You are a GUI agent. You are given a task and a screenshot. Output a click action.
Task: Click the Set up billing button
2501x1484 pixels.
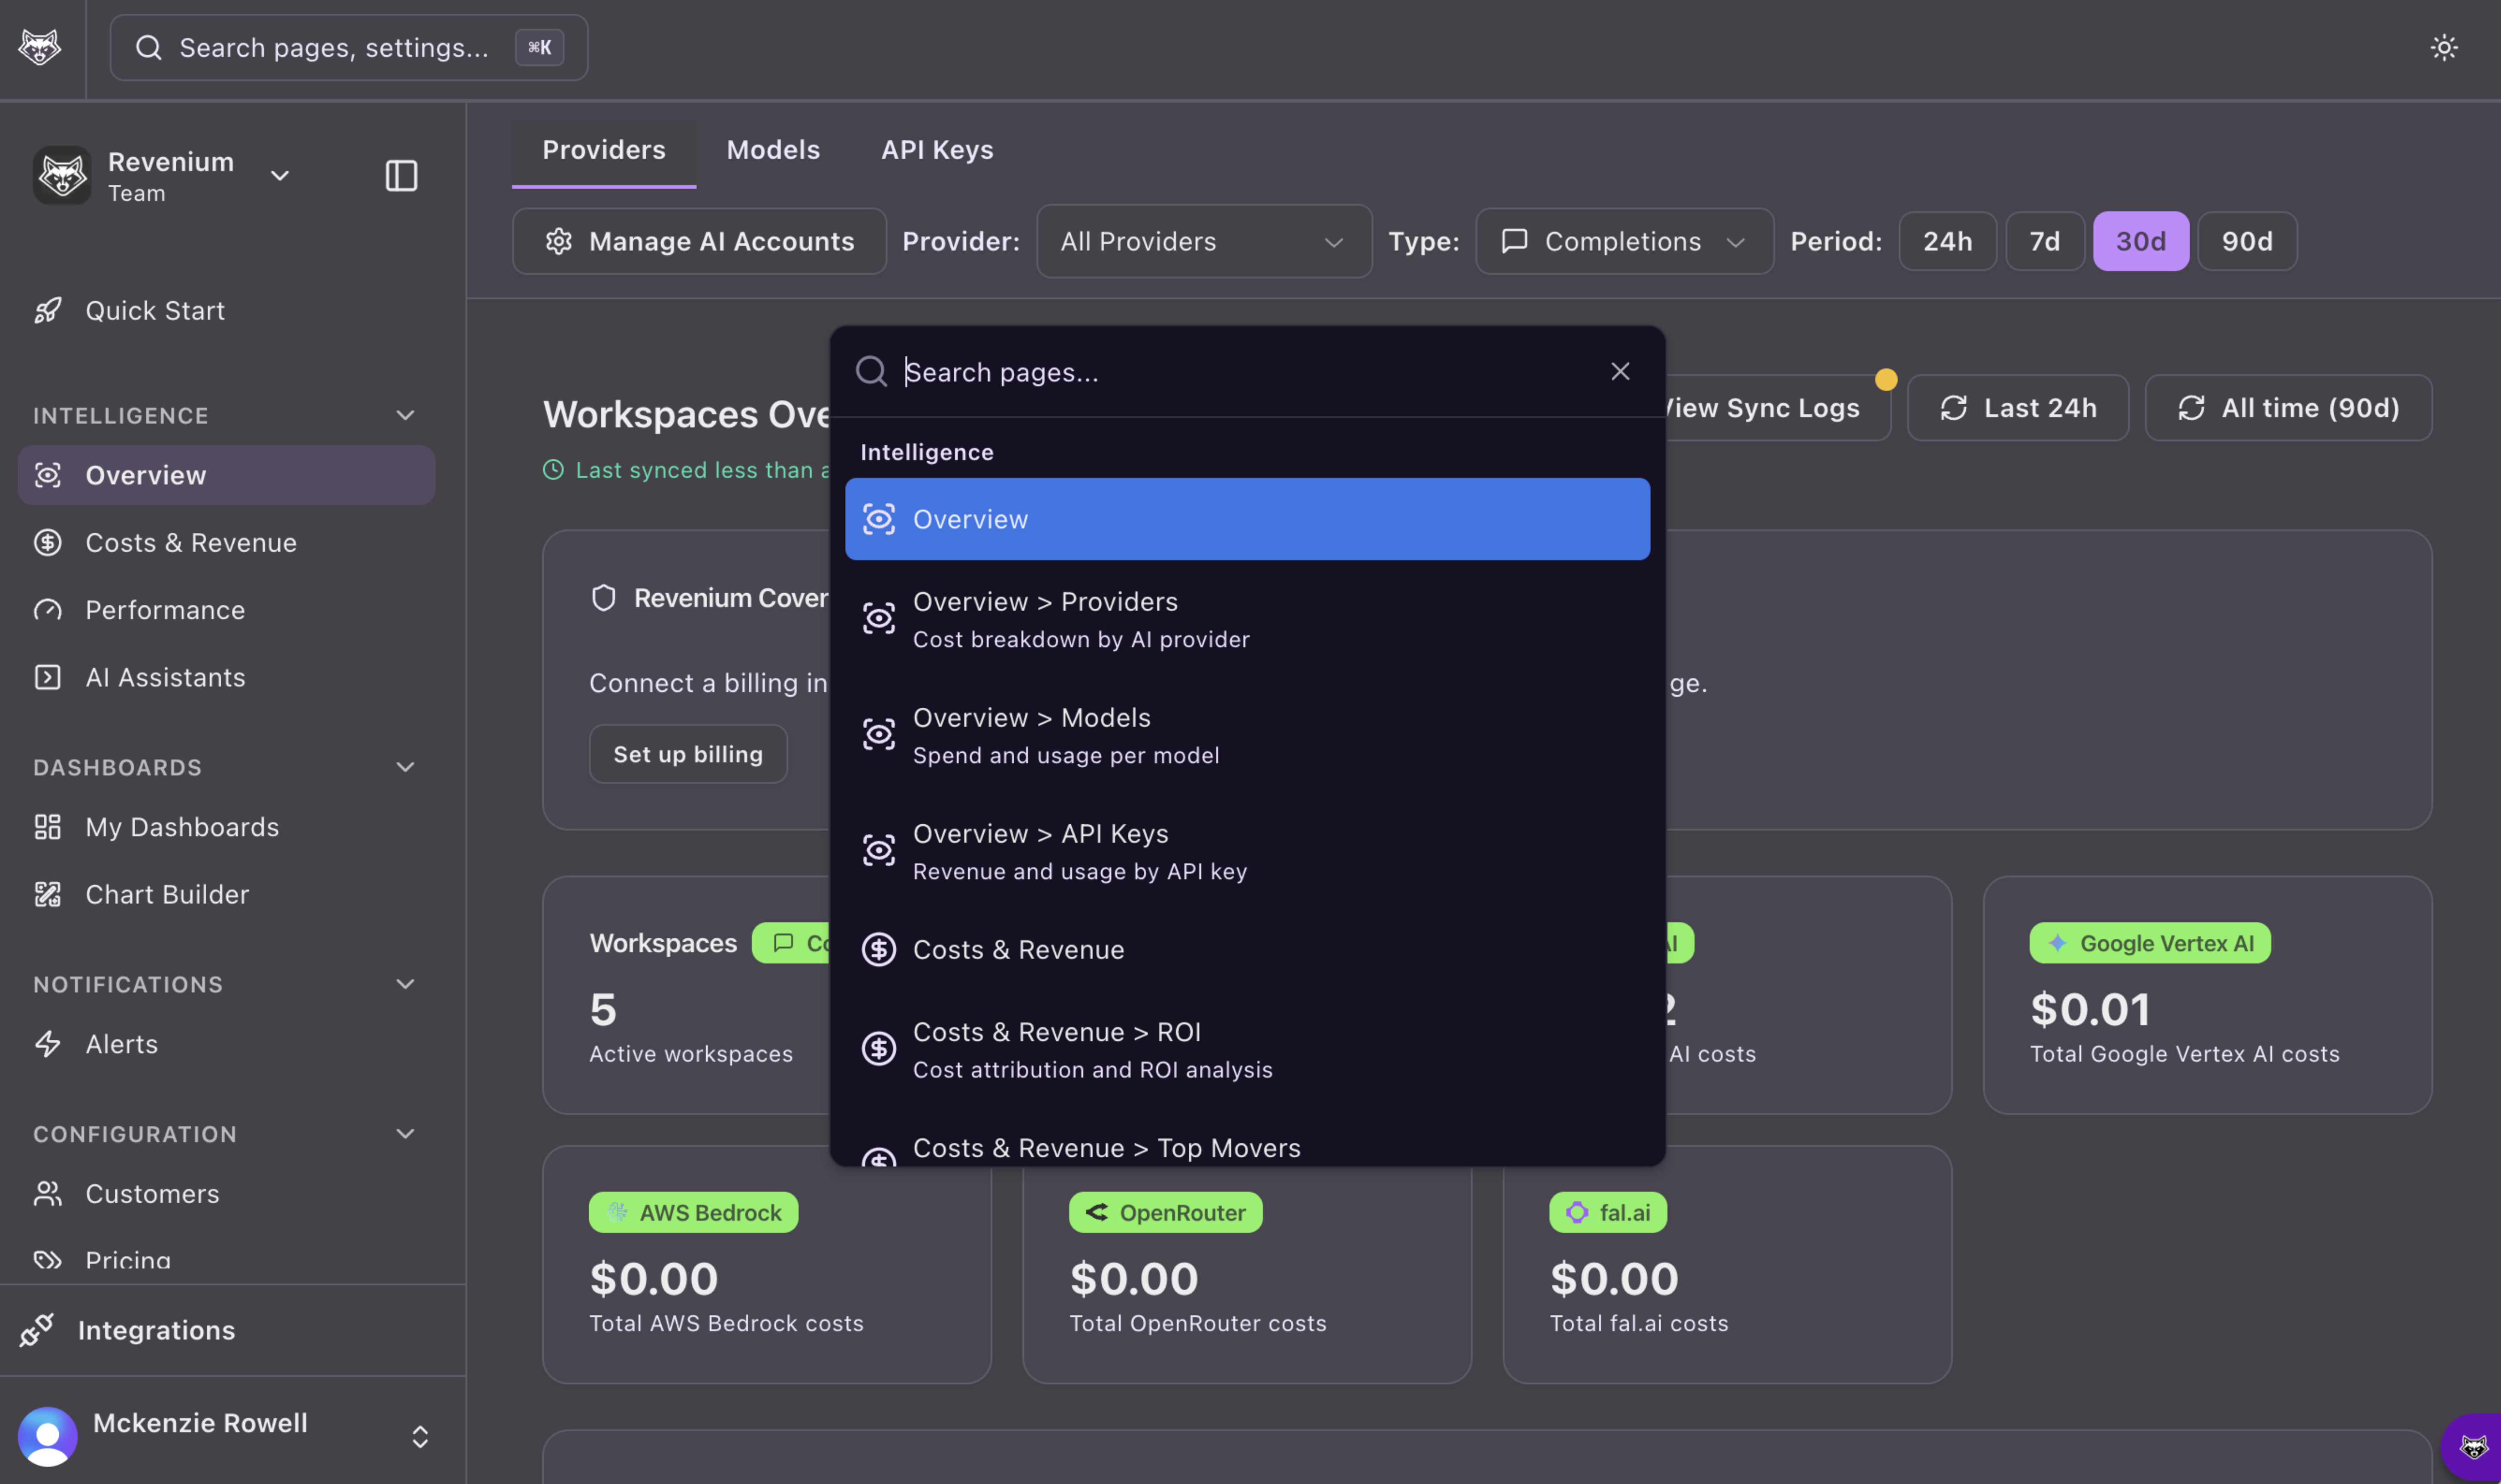[687, 754]
